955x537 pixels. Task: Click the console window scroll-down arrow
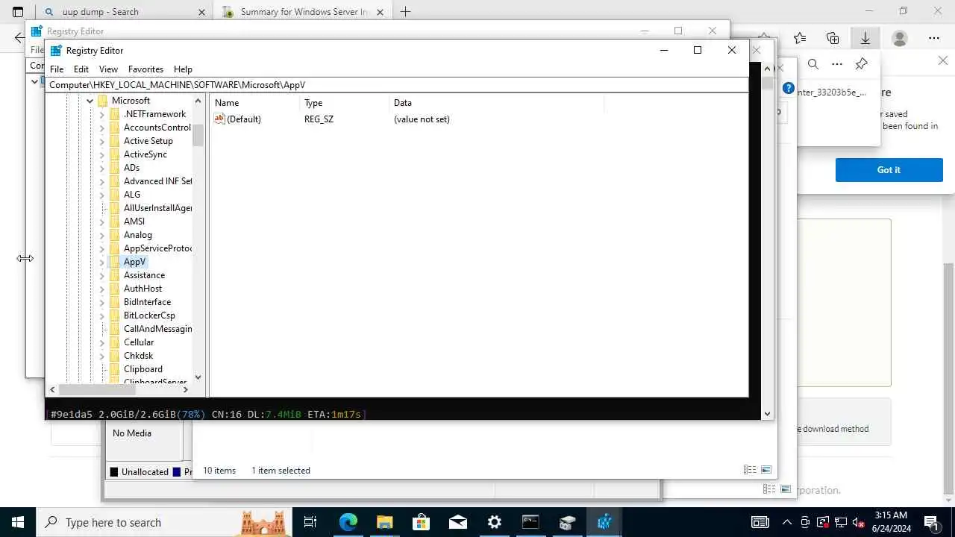767,414
